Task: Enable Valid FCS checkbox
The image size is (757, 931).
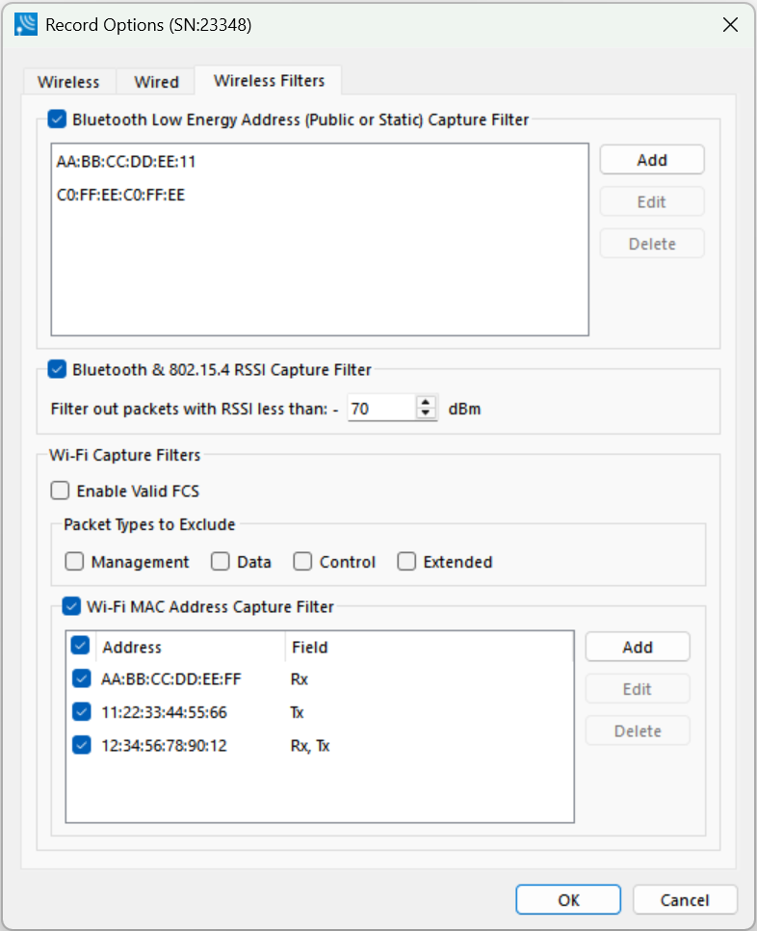Action: pos(60,491)
